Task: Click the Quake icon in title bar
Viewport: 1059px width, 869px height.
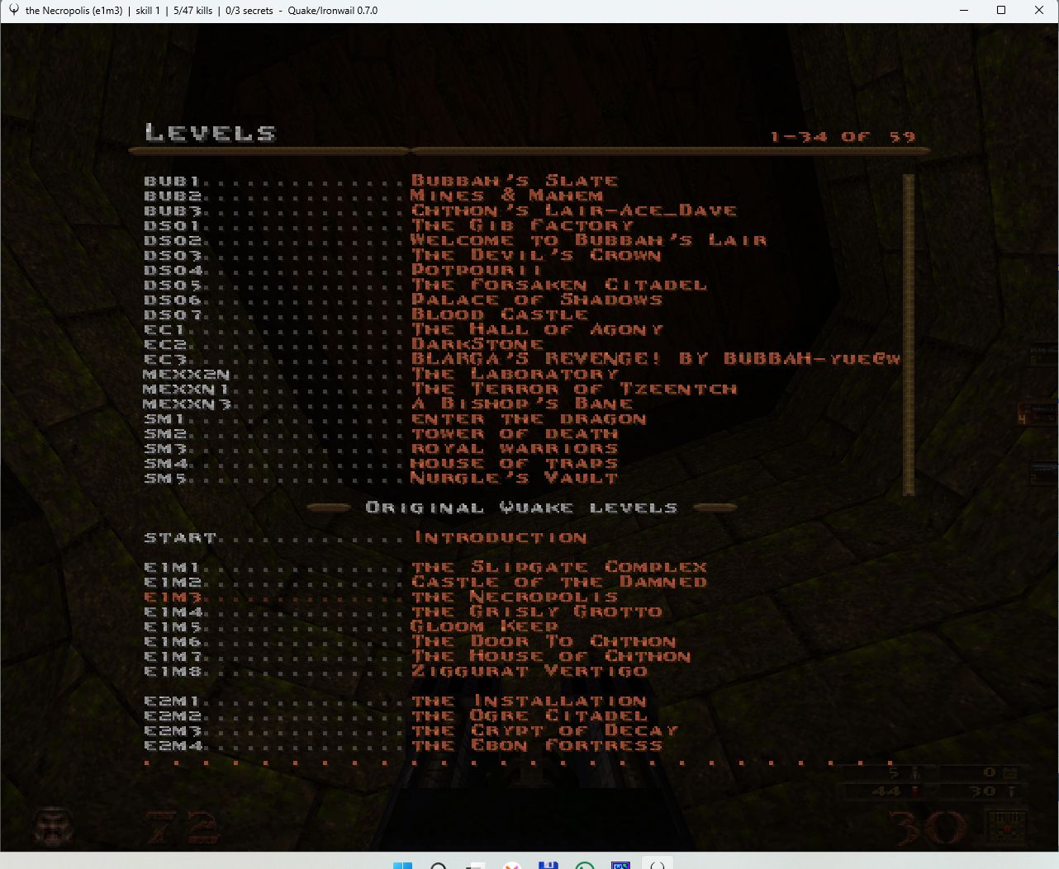Action: pyautogui.click(x=12, y=11)
